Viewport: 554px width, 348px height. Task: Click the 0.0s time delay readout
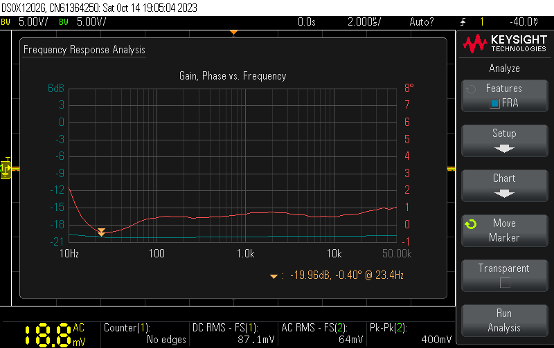click(306, 22)
